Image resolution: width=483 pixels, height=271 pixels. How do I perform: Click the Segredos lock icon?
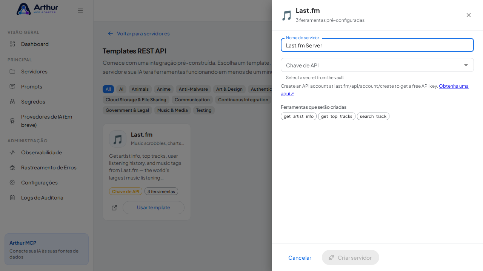pos(12,102)
